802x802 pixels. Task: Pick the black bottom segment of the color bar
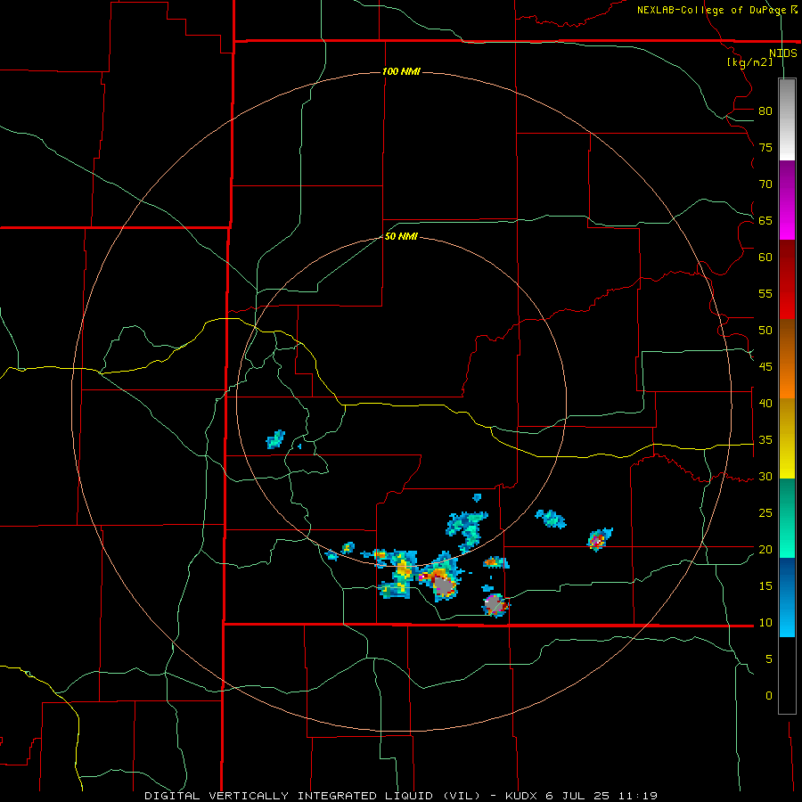(x=787, y=675)
